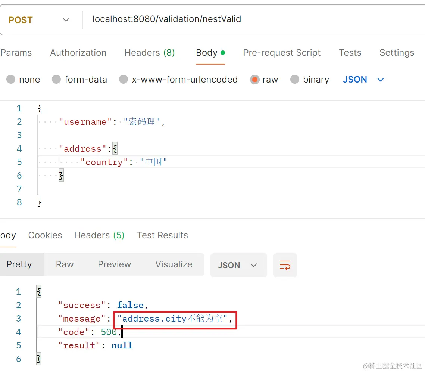
Task: Toggle line wrap icon in response
Action: [x=285, y=265]
